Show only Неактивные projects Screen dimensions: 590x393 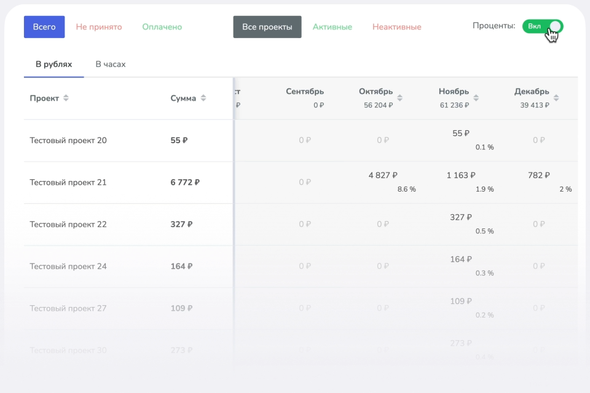396,27
